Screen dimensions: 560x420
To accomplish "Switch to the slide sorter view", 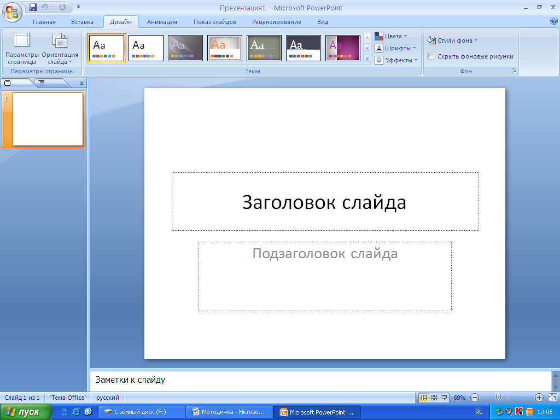I will point(434,398).
